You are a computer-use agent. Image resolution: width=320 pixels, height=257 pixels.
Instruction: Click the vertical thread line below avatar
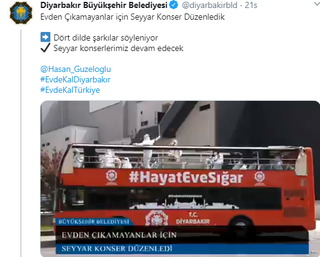21,143
